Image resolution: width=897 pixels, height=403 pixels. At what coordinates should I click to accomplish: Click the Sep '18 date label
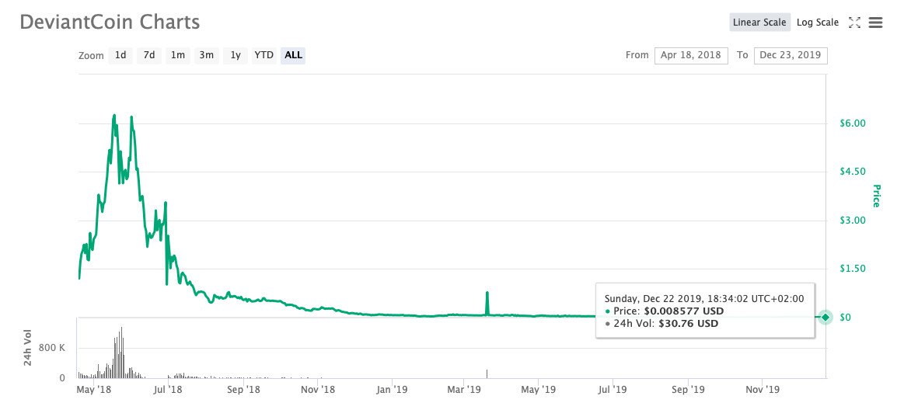243,391
